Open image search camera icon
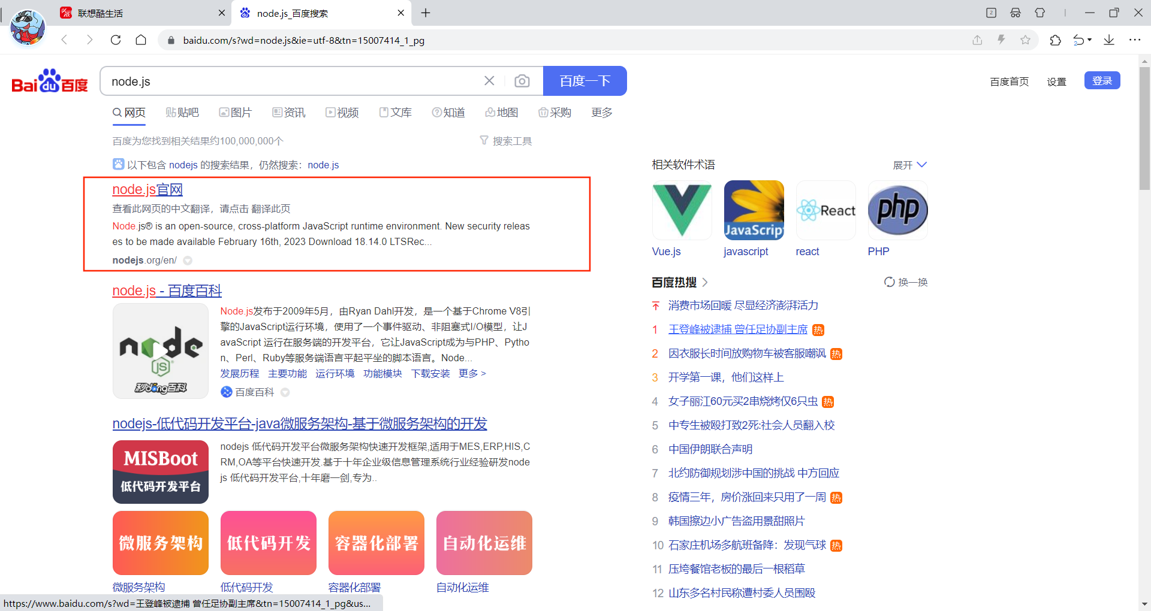Screen dimensions: 1151x611 click(x=522, y=81)
